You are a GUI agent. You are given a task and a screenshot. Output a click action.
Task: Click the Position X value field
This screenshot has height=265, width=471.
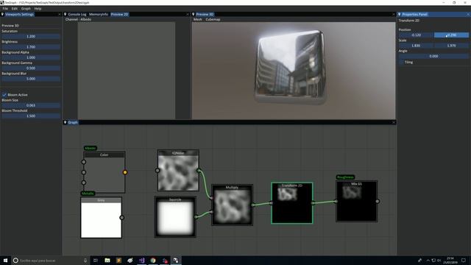416,35
